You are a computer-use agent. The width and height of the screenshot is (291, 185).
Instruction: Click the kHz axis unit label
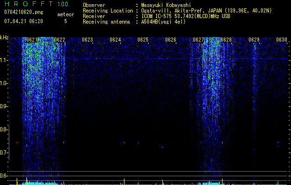[x=4, y=37]
